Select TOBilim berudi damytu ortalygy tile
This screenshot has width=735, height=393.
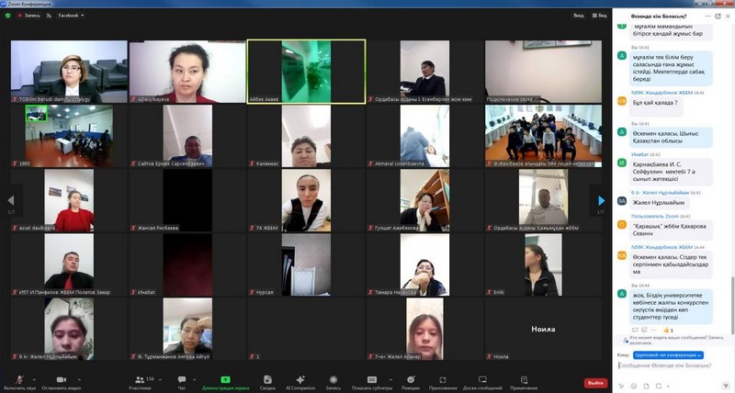pos(69,72)
